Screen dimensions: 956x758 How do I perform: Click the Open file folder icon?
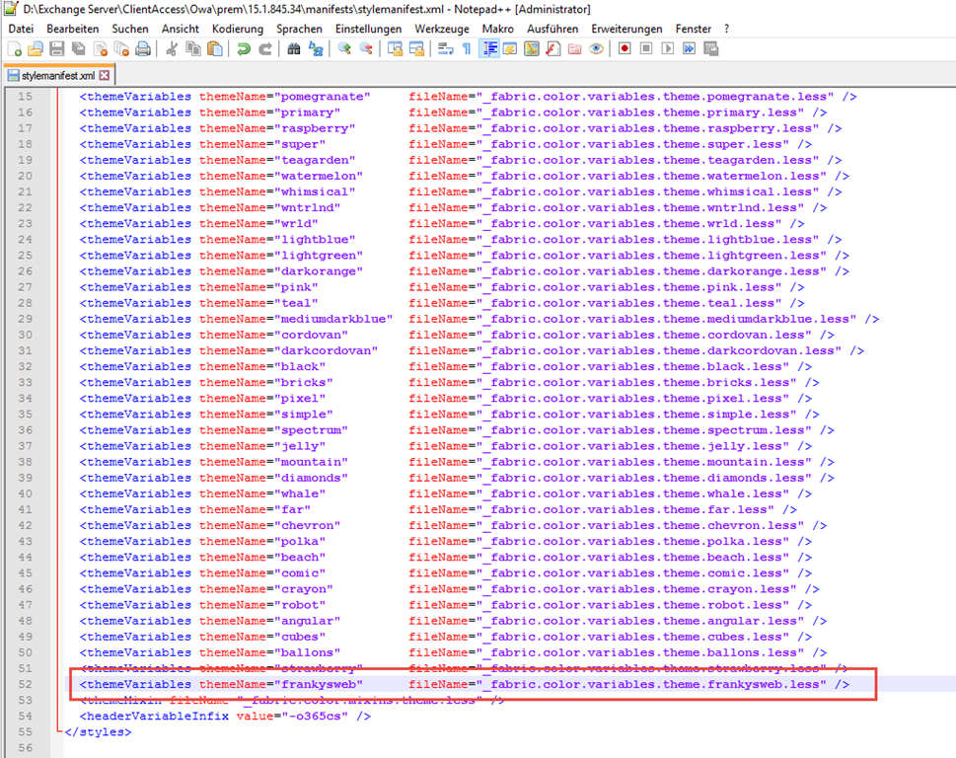tap(35, 48)
